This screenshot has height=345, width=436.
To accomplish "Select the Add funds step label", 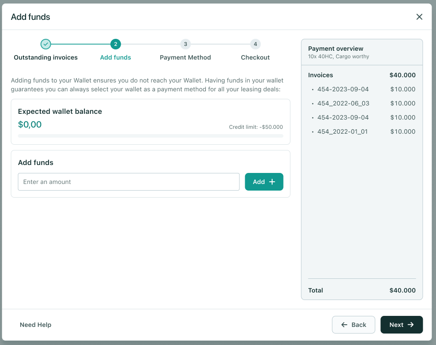I will click(x=115, y=57).
